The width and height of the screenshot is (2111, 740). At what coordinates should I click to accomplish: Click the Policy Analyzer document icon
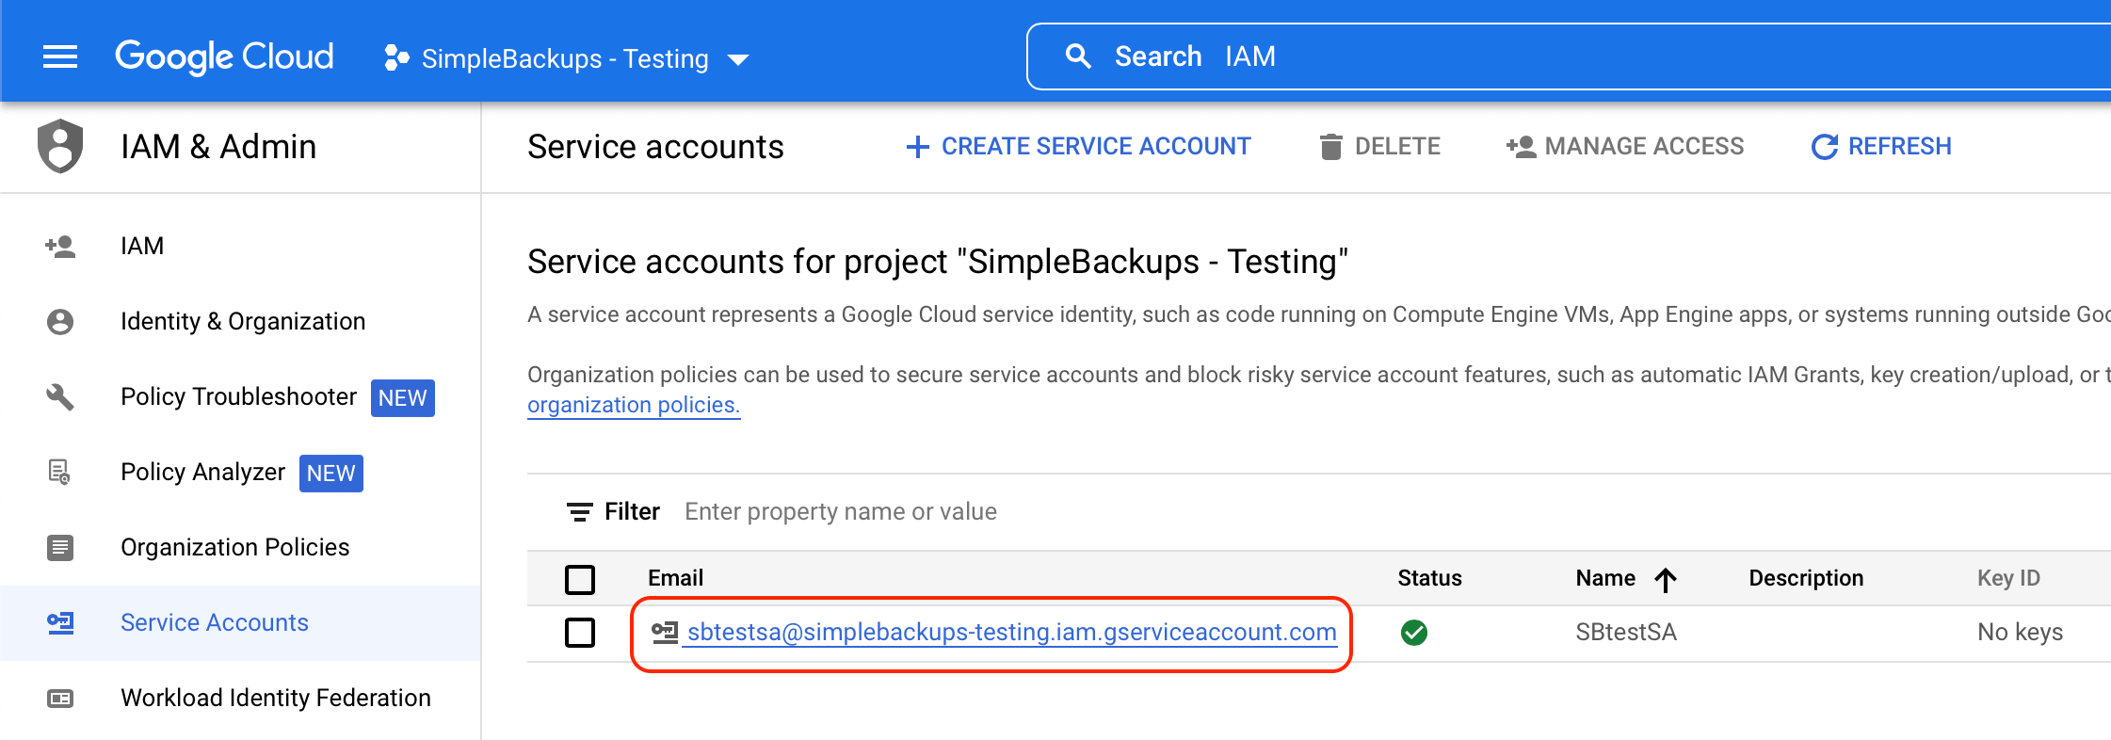[60, 473]
